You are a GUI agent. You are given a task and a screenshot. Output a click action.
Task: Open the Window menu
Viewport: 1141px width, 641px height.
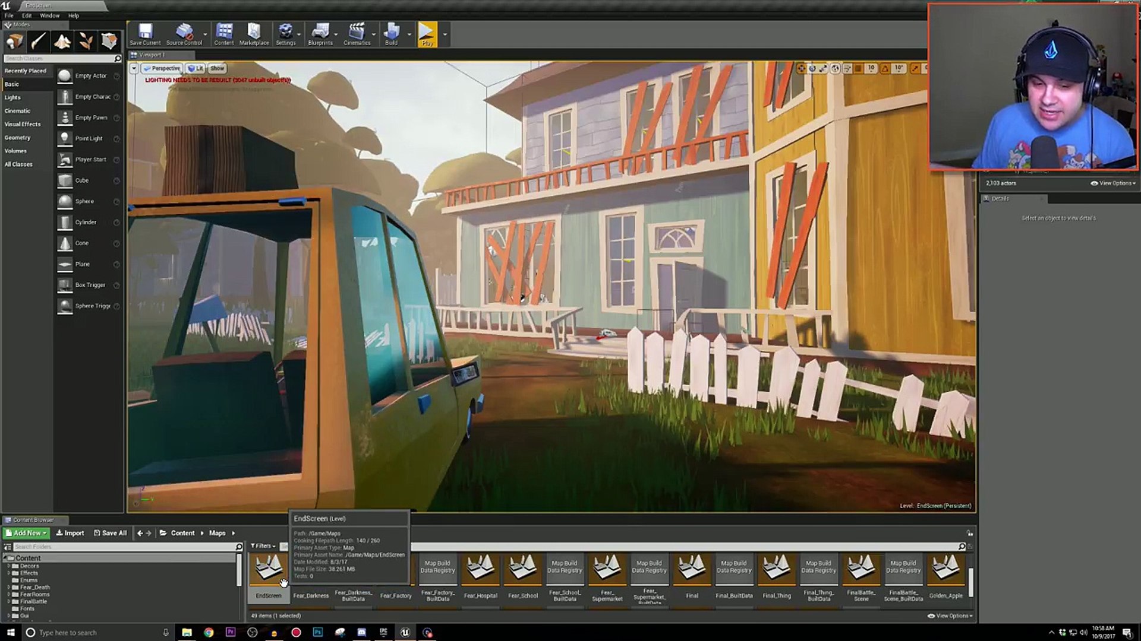pos(49,15)
